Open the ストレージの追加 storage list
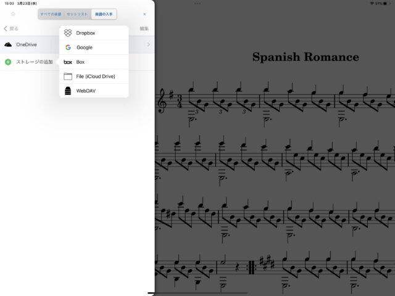Image resolution: width=395 pixels, height=296 pixels. click(x=34, y=62)
